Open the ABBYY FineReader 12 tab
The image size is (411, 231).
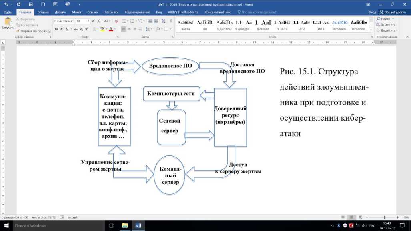183,12
